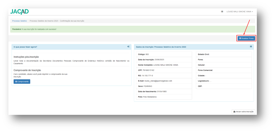Click the list icon in Dados da Inscrição header
Viewport: 274px width, 132px height.
pyautogui.click(x=251, y=47)
